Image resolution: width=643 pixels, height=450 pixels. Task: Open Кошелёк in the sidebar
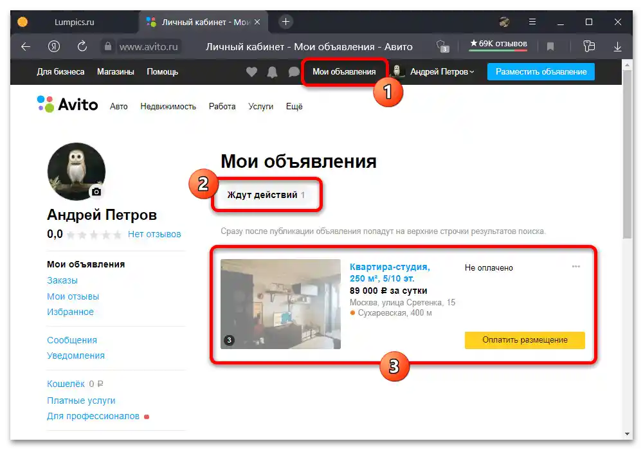[x=66, y=384]
